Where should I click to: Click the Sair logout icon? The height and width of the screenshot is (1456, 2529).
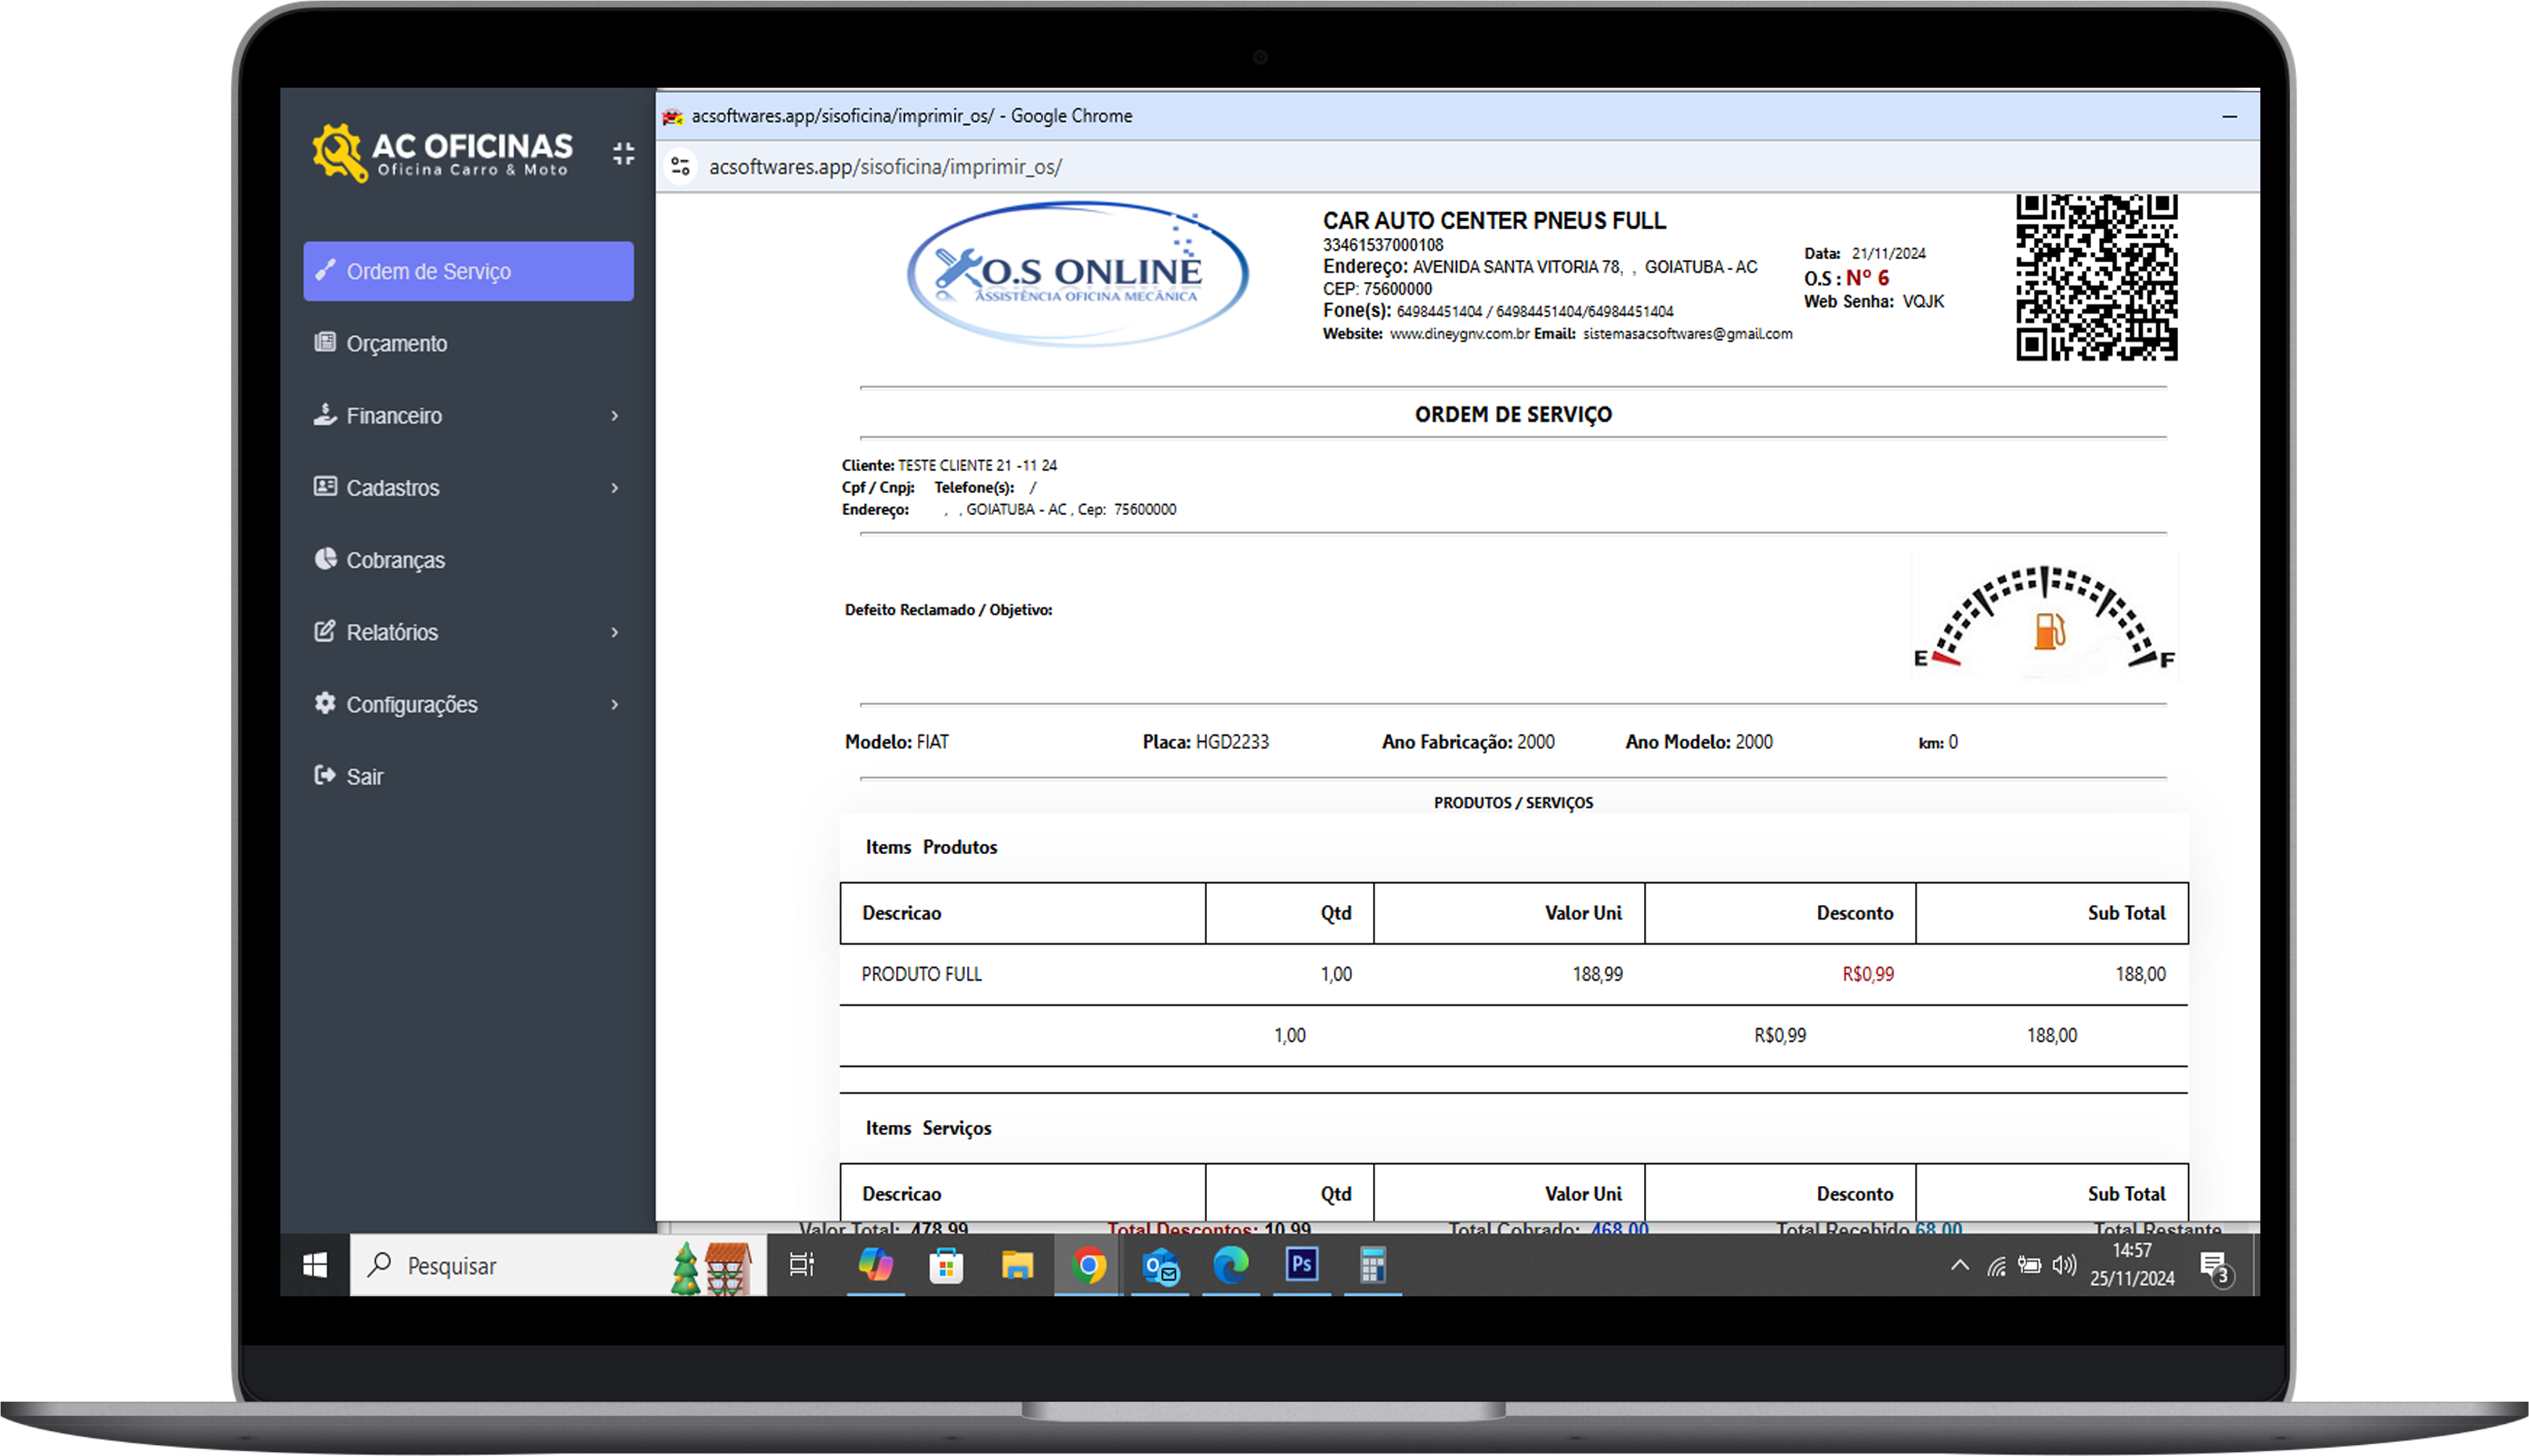325,775
